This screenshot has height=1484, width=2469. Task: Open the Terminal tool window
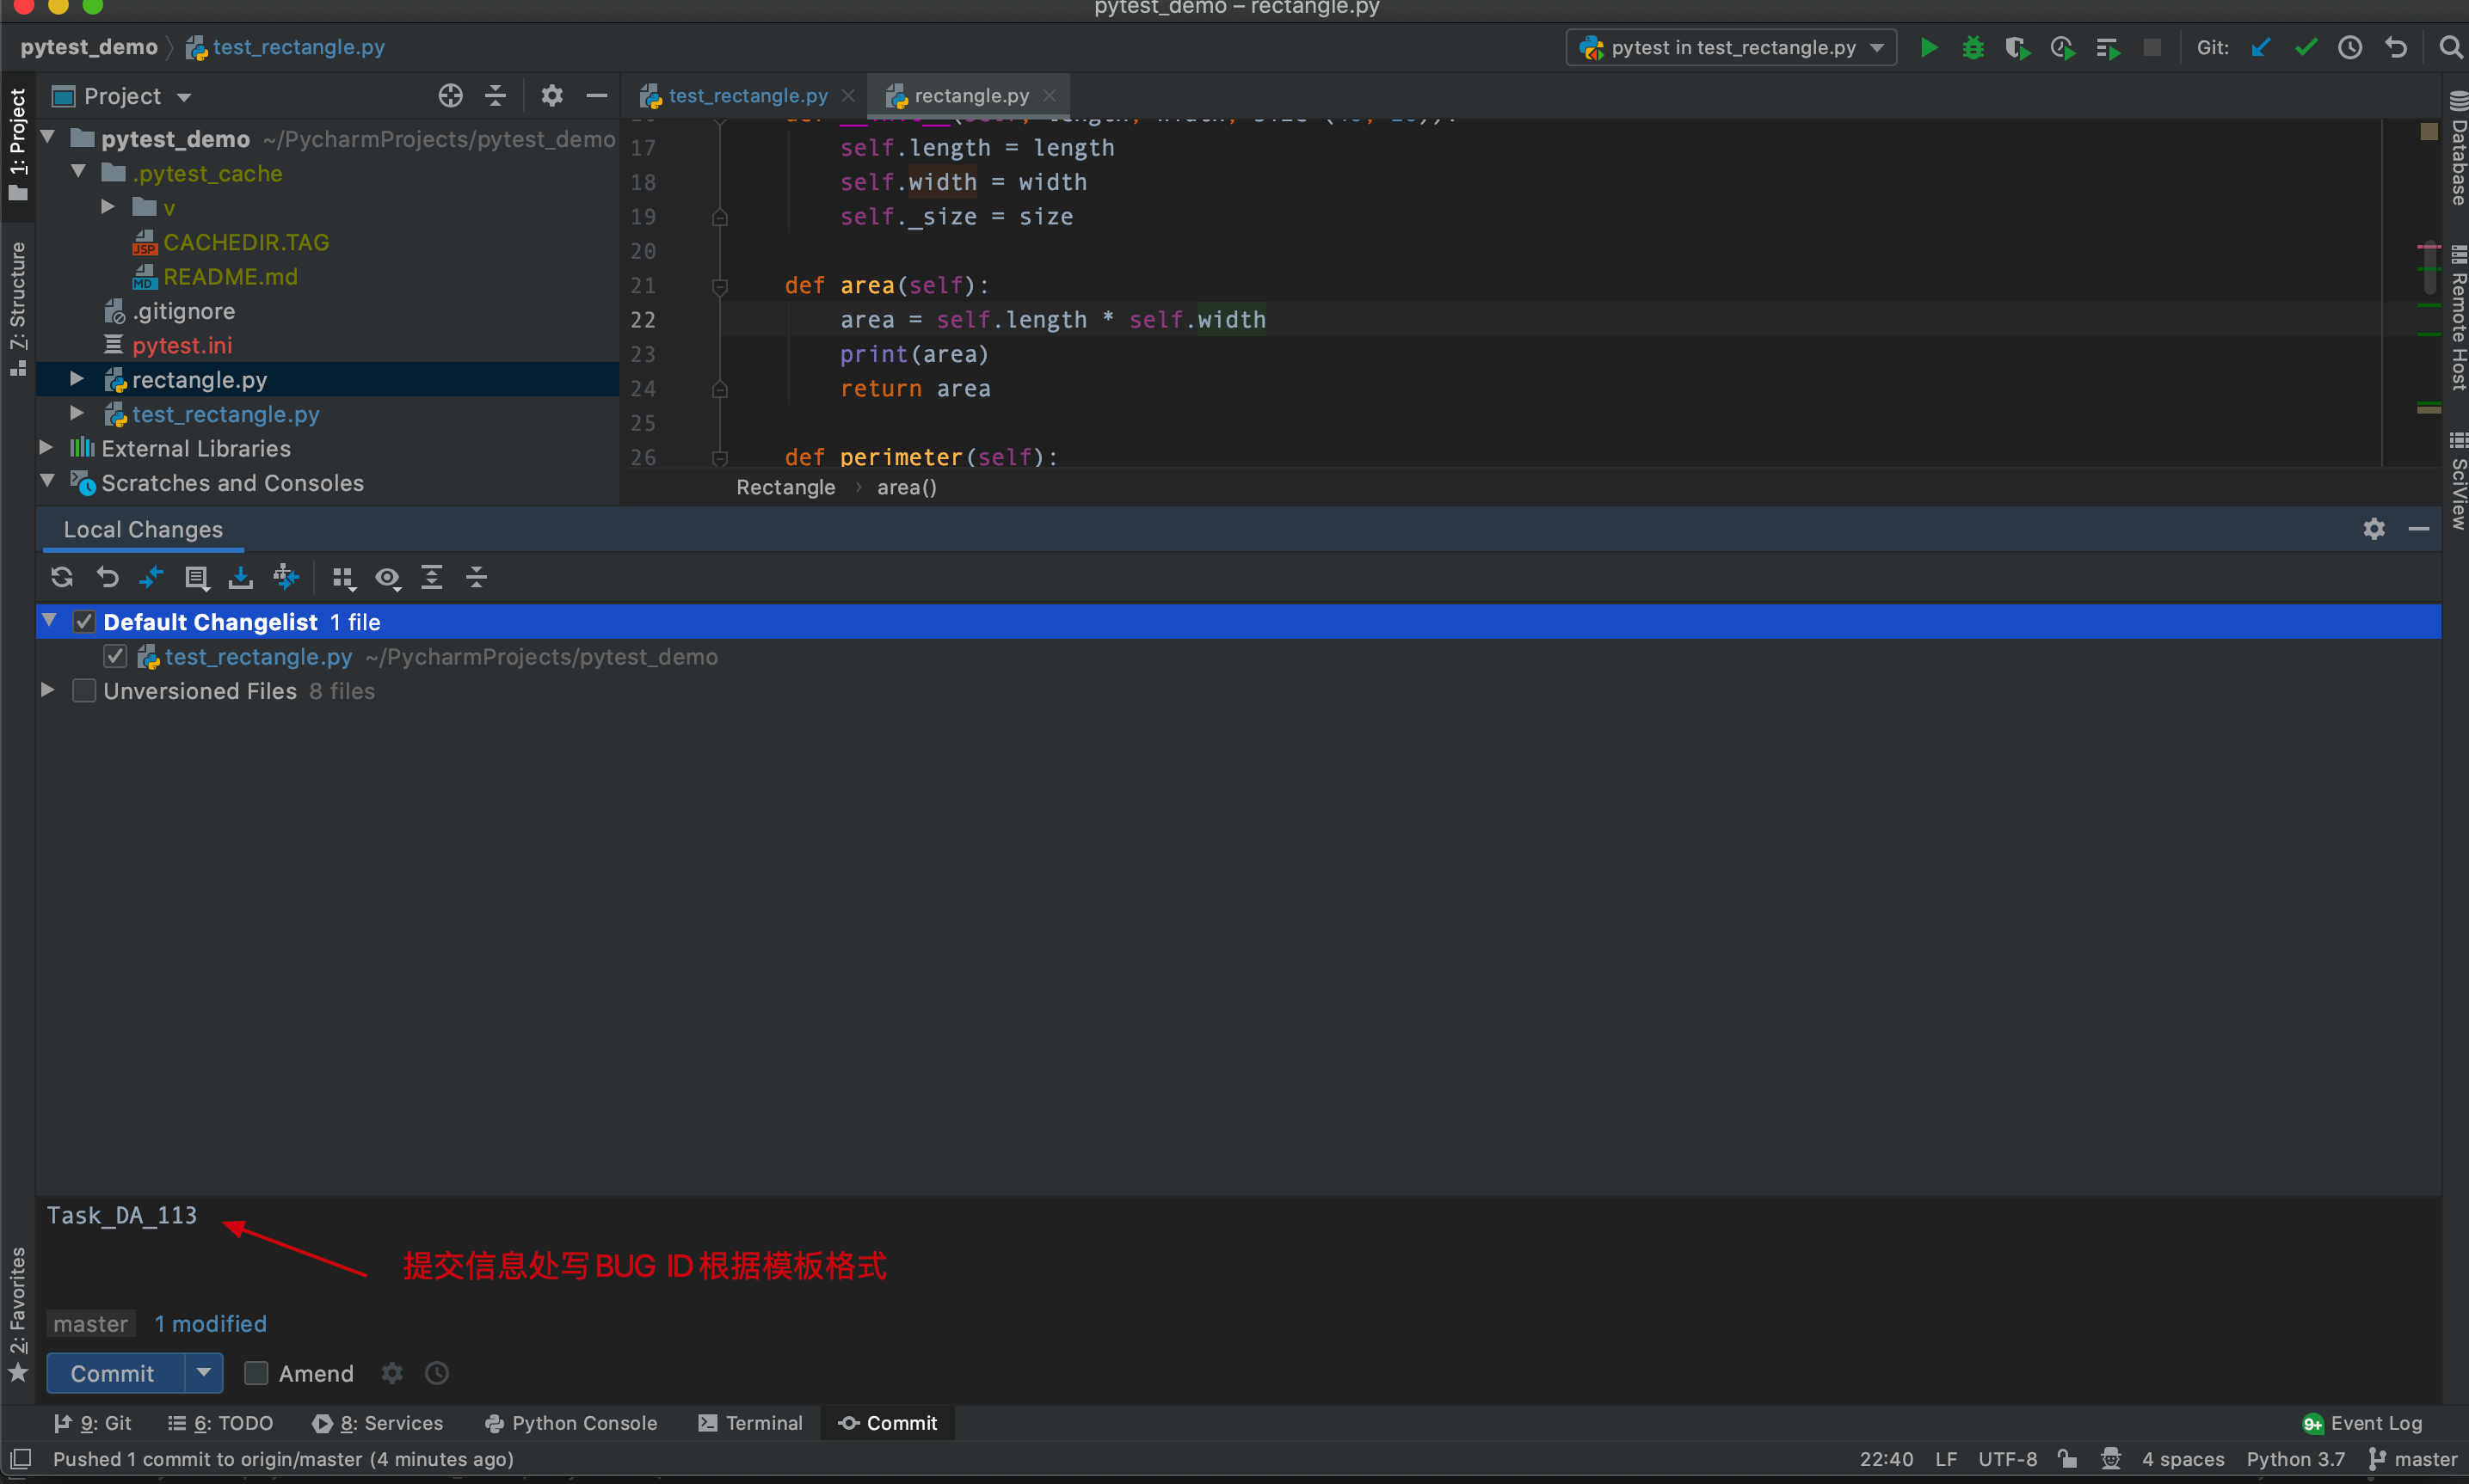(751, 1422)
